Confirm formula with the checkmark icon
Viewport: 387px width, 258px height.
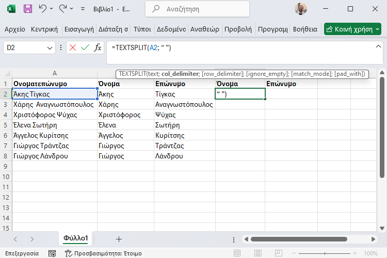(x=85, y=47)
